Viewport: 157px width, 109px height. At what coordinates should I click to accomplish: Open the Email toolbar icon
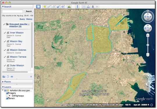[84, 7]
